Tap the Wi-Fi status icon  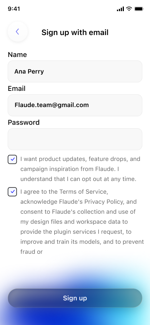pos(129,9)
